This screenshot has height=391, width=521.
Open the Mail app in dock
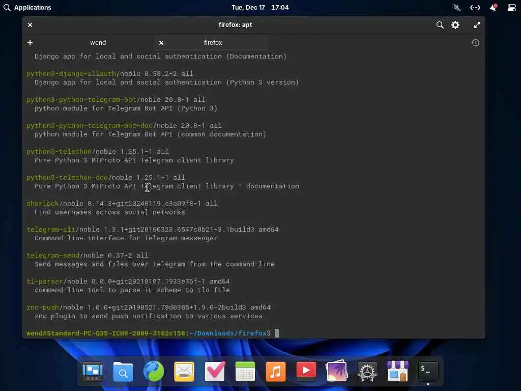(x=184, y=371)
